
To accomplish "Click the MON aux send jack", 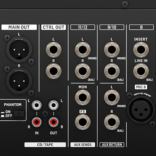I will (83, 97).
